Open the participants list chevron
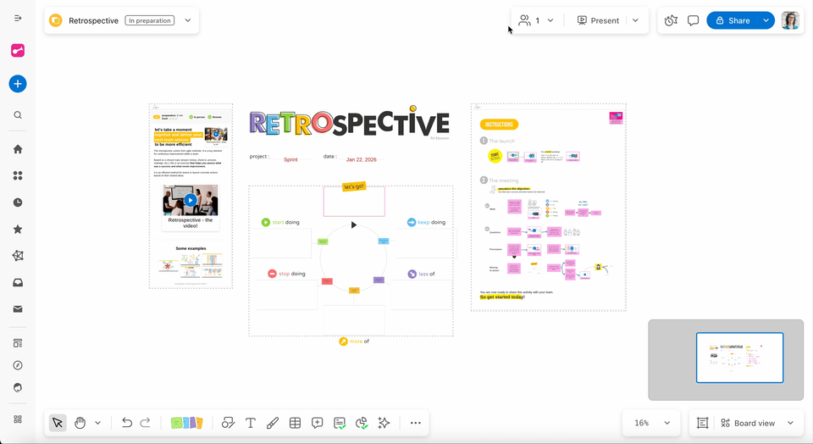This screenshot has width=813, height=444. pos(550,20)
